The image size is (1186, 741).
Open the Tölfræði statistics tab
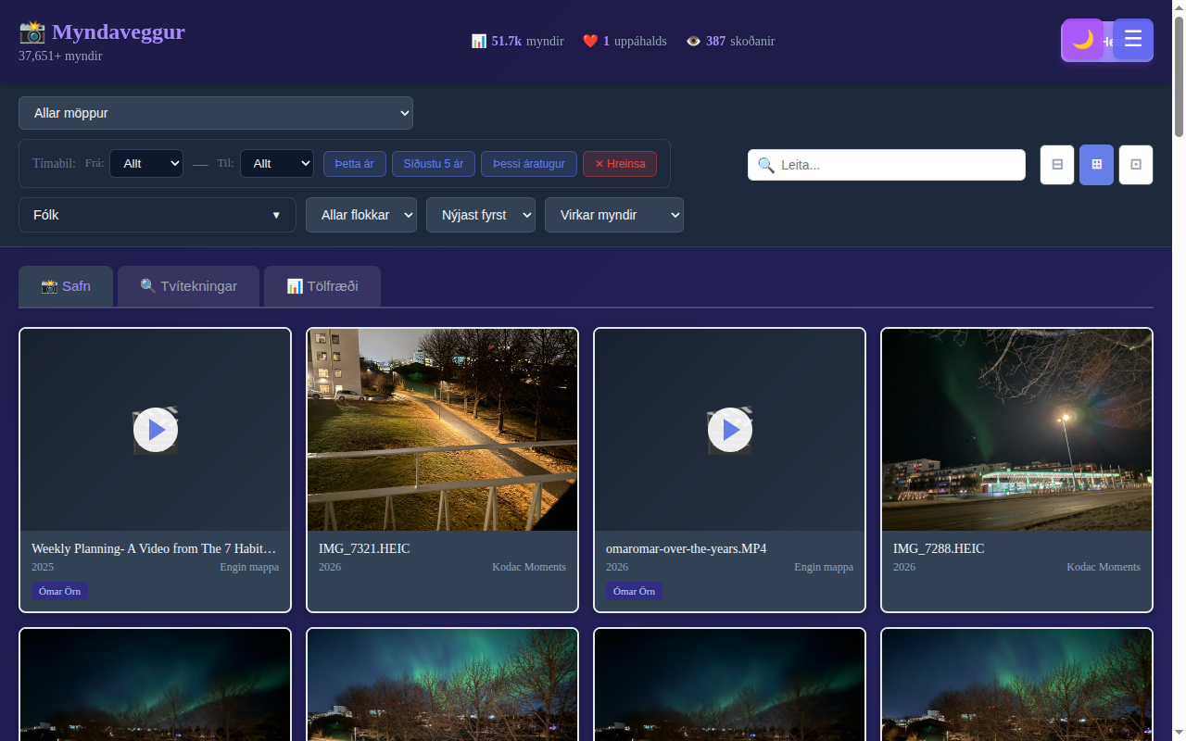click(322, 286)
